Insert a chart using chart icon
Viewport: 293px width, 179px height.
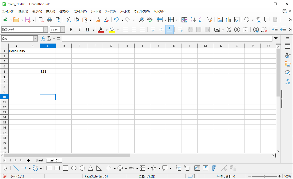228,20
